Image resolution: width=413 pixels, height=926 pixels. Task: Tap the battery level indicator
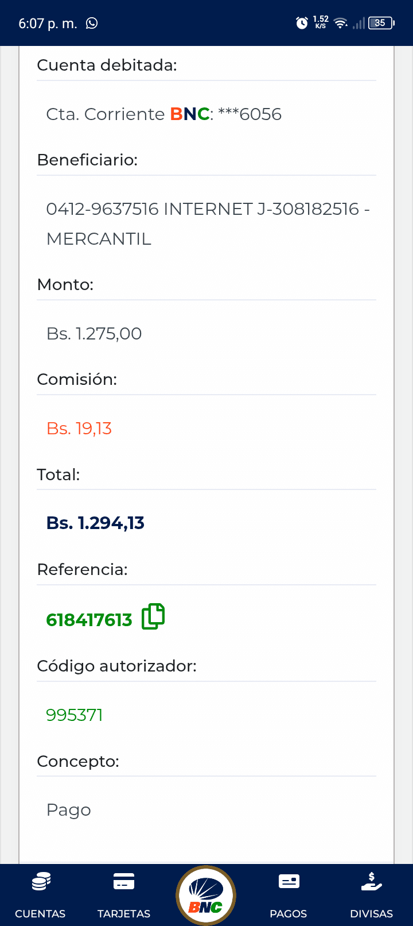[x=381, y=23]
